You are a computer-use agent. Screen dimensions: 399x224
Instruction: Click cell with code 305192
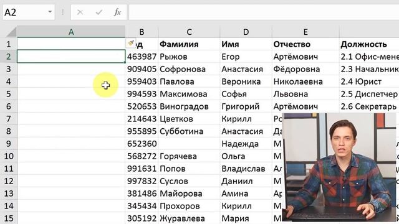pos(142,218)
